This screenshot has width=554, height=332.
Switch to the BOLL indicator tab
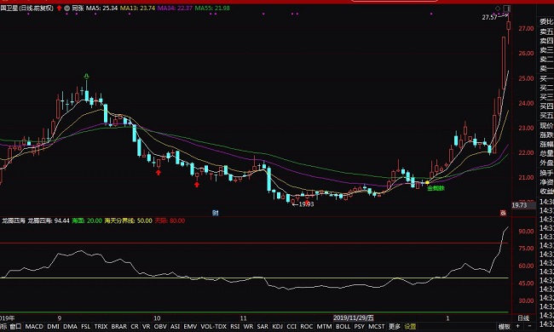[343, 327]
